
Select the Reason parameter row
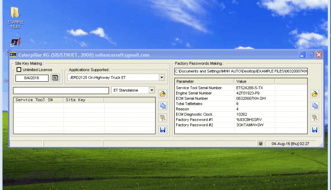click(x=241, y=109)
